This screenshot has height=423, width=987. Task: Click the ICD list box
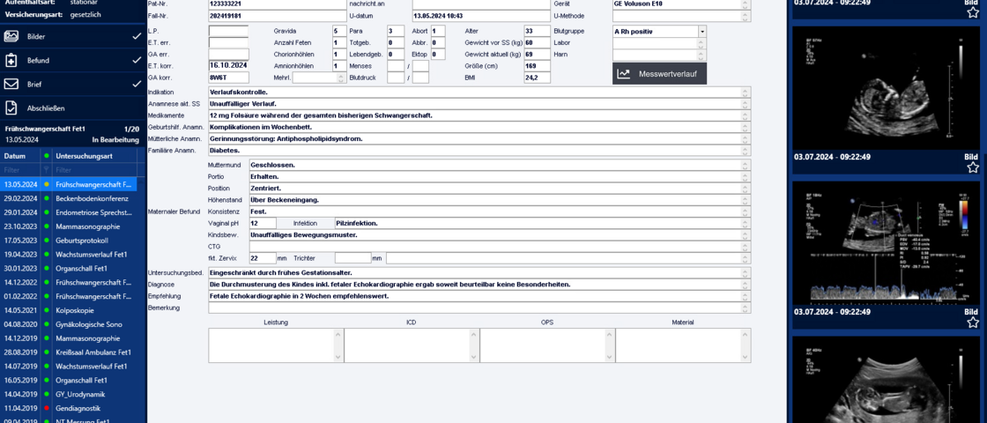click(411, 345)
